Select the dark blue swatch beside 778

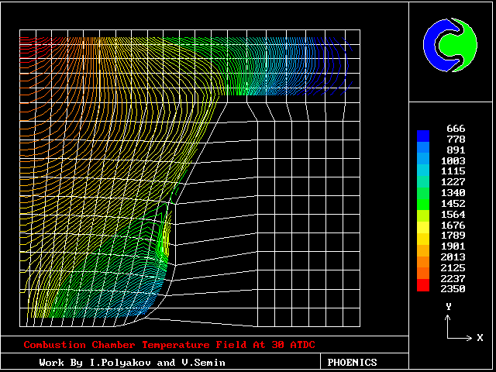point(422,136)
